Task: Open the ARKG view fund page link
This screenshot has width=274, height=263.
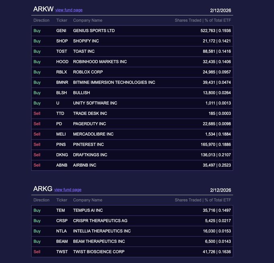Action: [x=68, y=190]
